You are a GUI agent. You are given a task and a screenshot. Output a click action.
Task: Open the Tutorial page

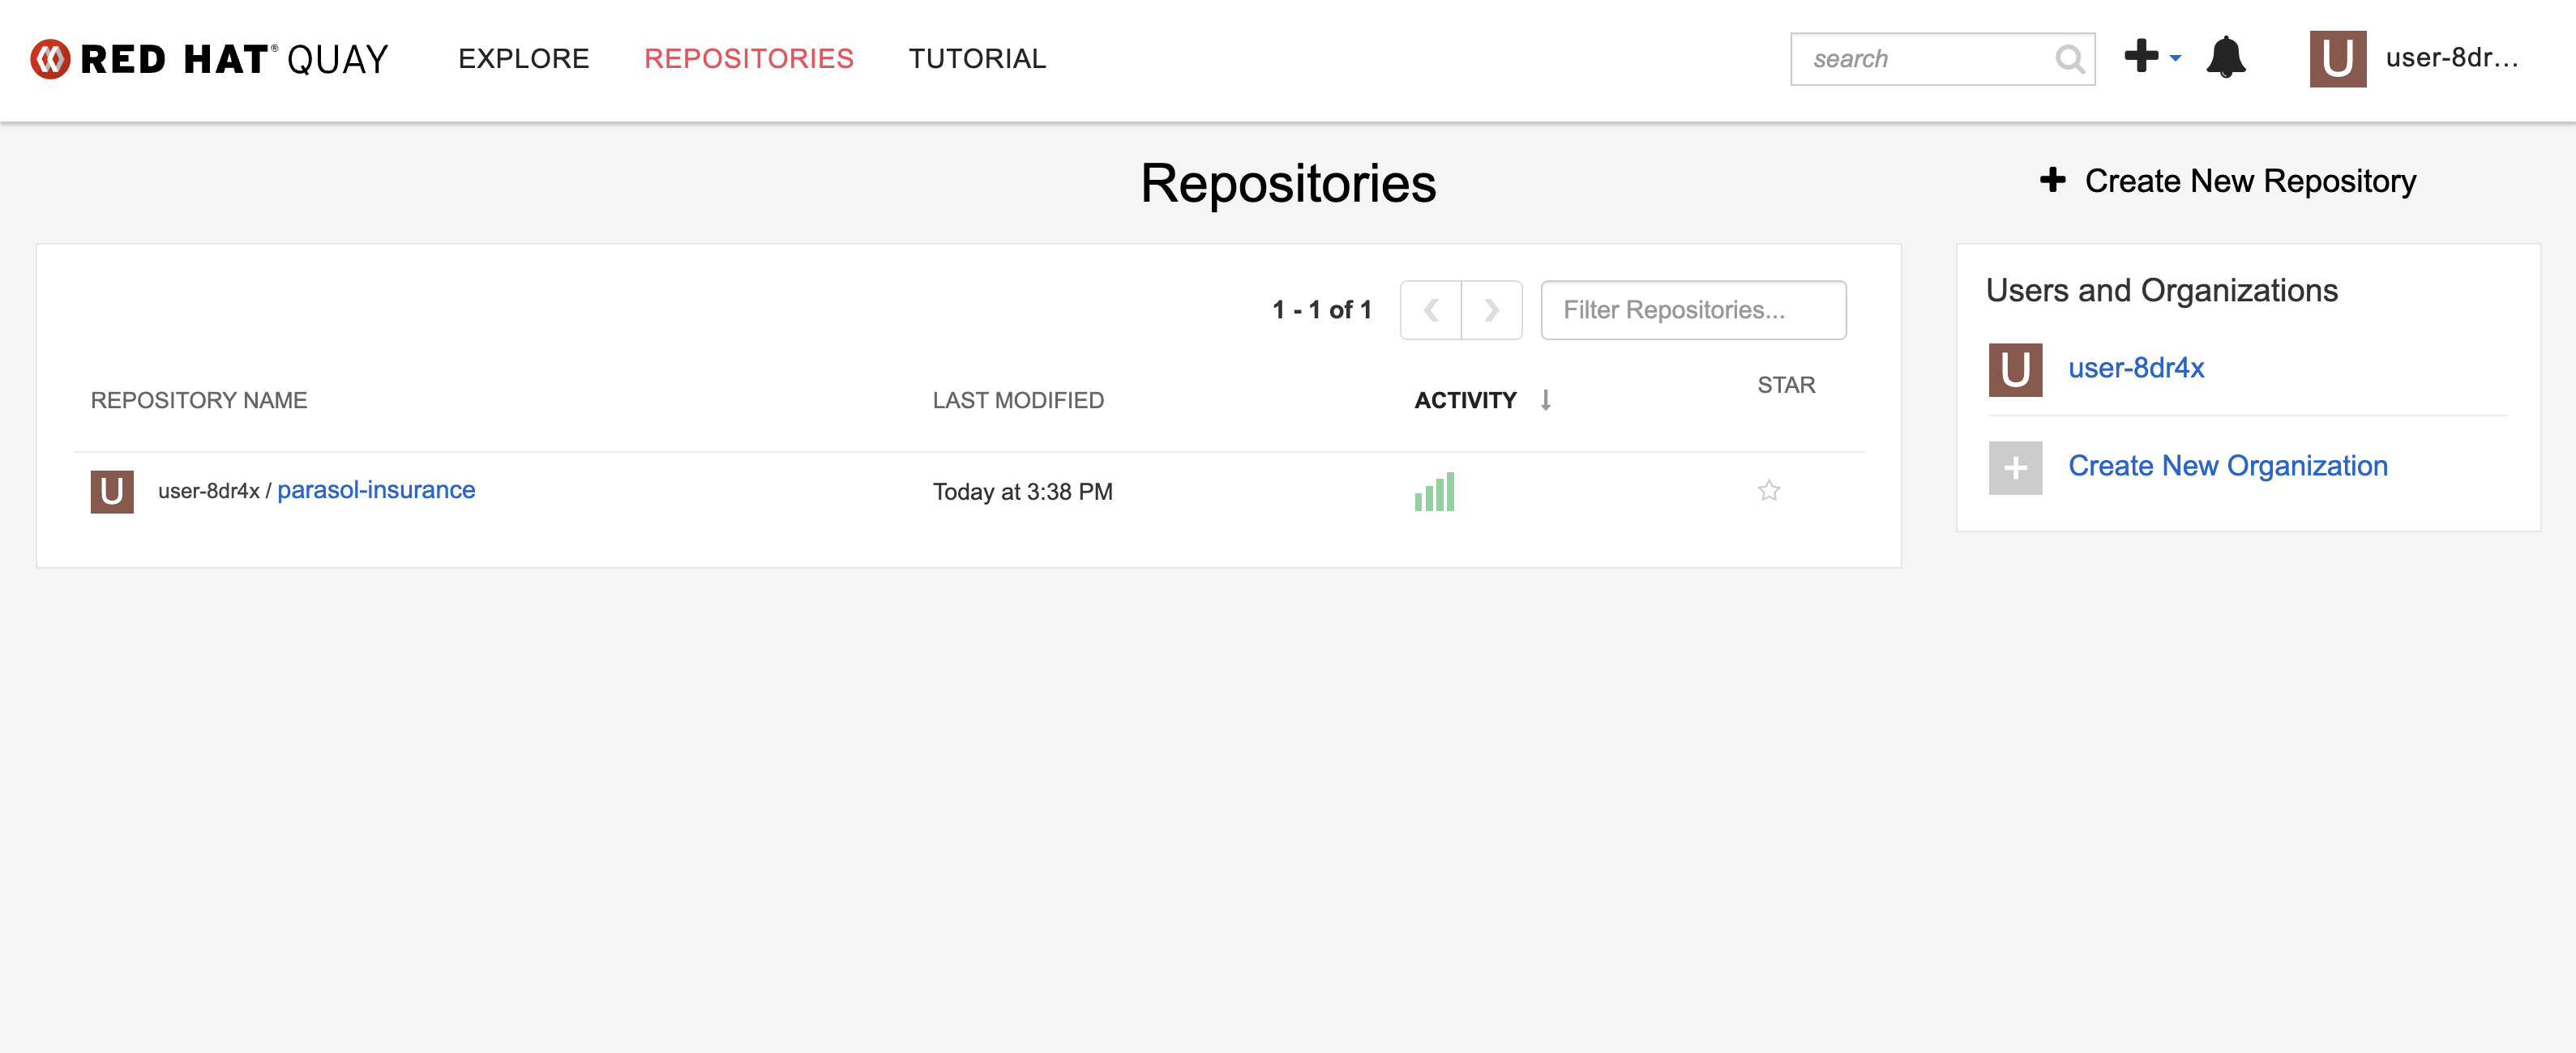pyautogui.click(x=976, y=59)
